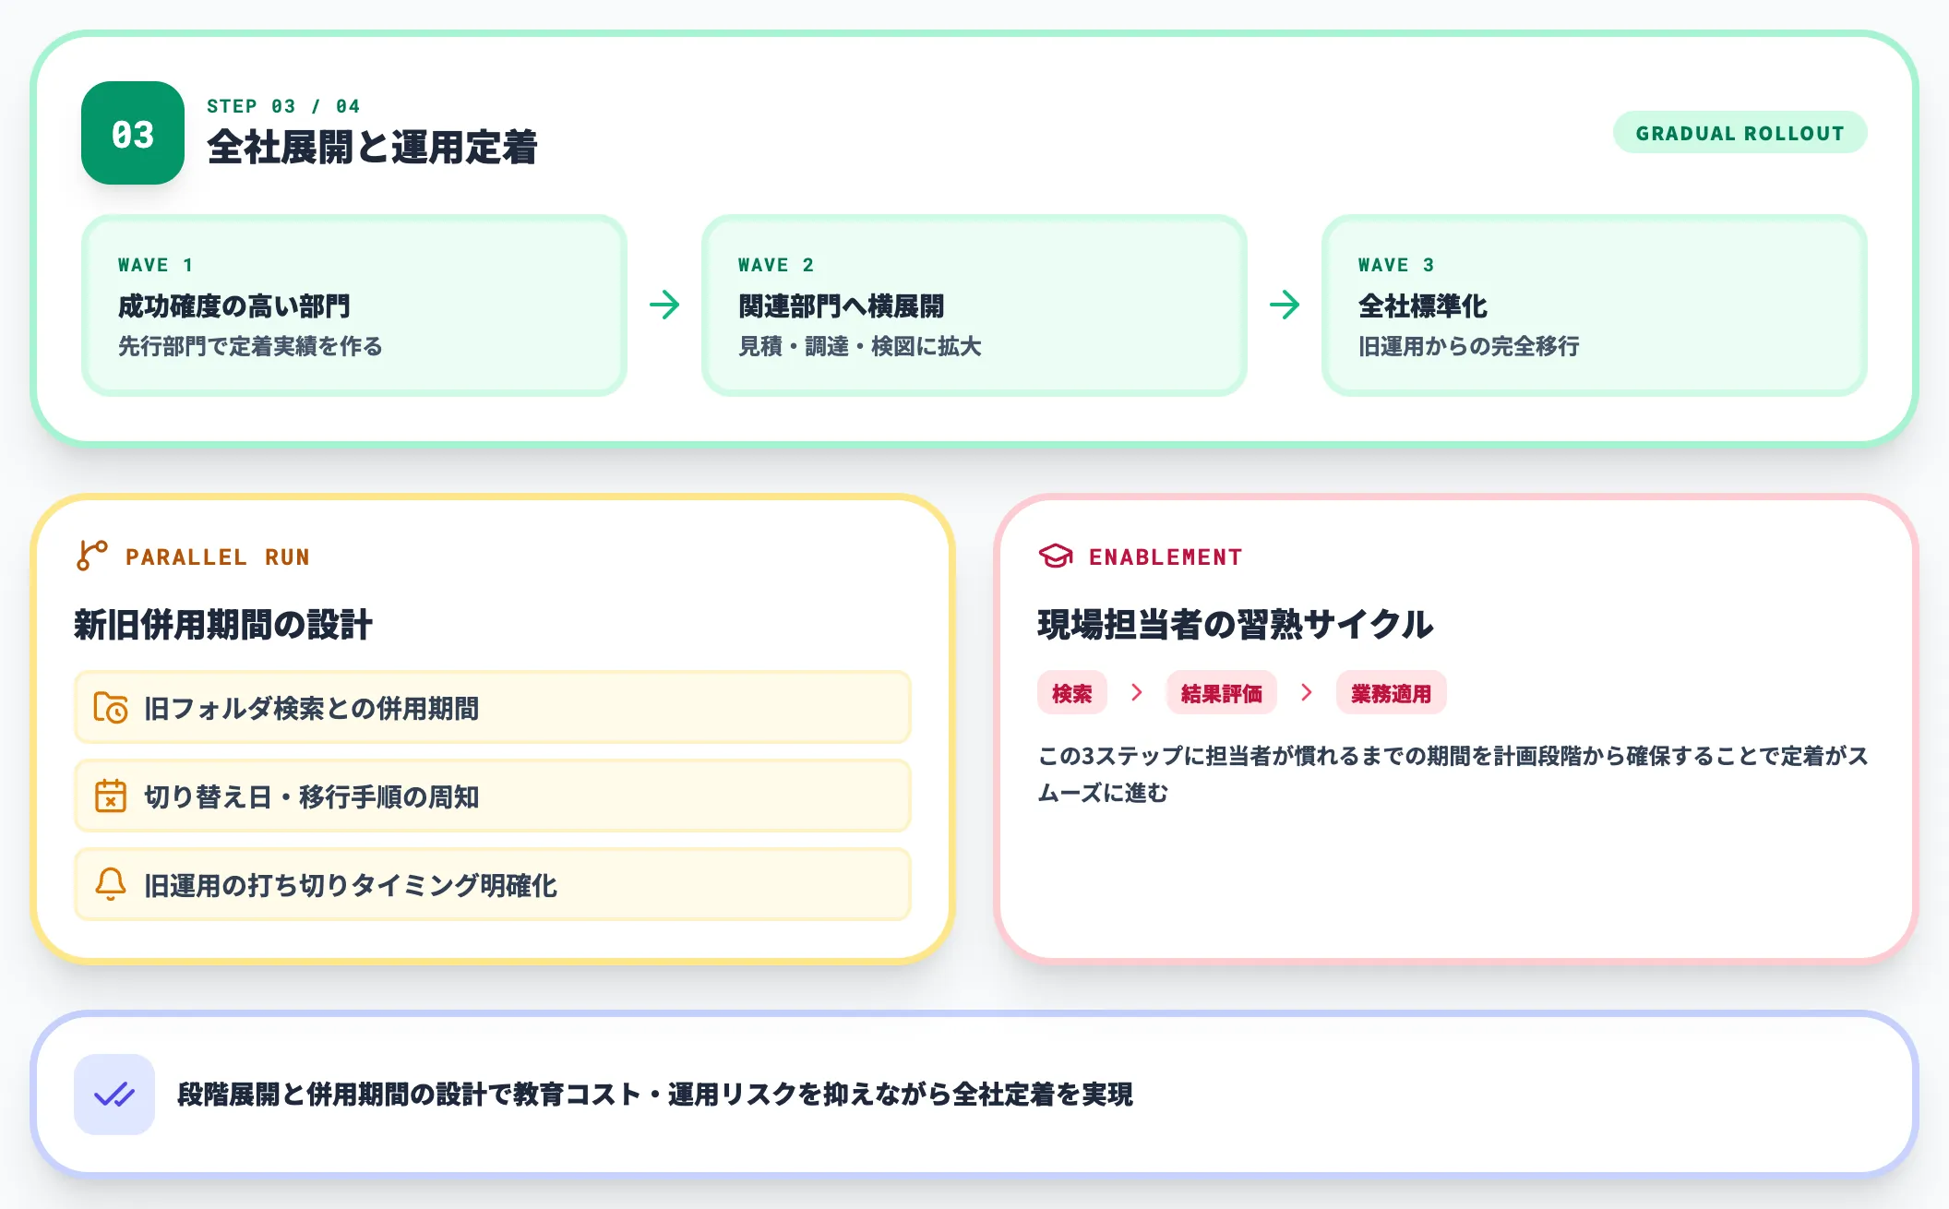
Task: Click the GRADUAL ROLLOUT badge
Action: pos(1740,132)
